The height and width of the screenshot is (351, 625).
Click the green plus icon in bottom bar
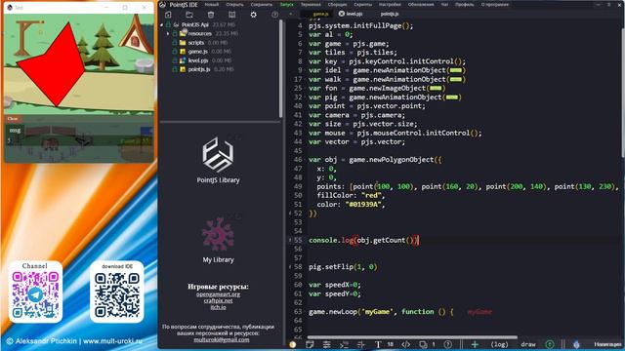click(x=475, y=344)
